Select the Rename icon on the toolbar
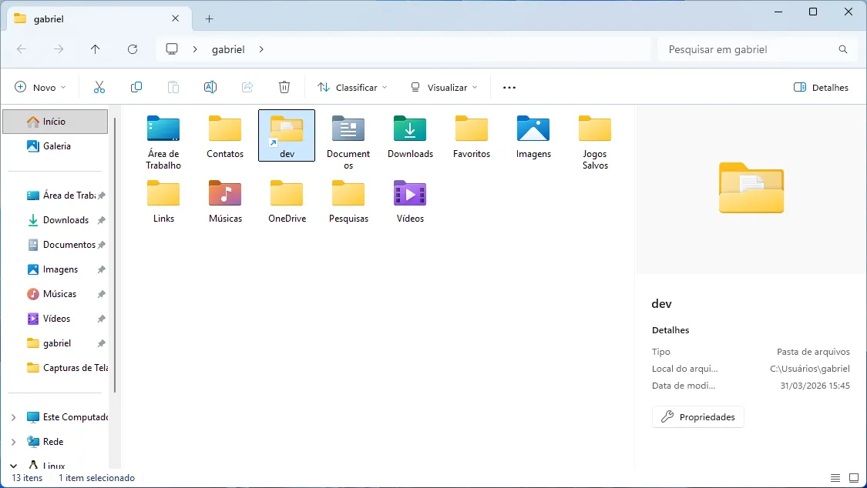The height and width of the screenshot is (488, 867). tap(210, 87)
